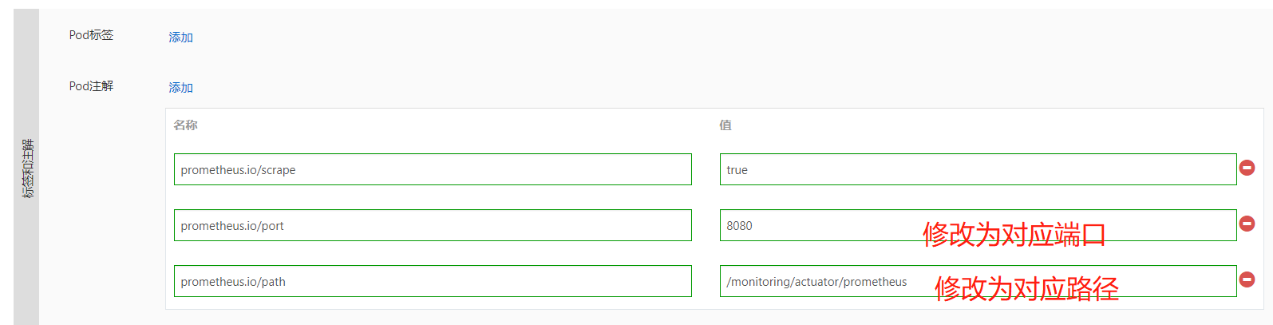Click the 8080 port value field
The height and width of the screenshot is (325, 1273).
pos(814,225)
